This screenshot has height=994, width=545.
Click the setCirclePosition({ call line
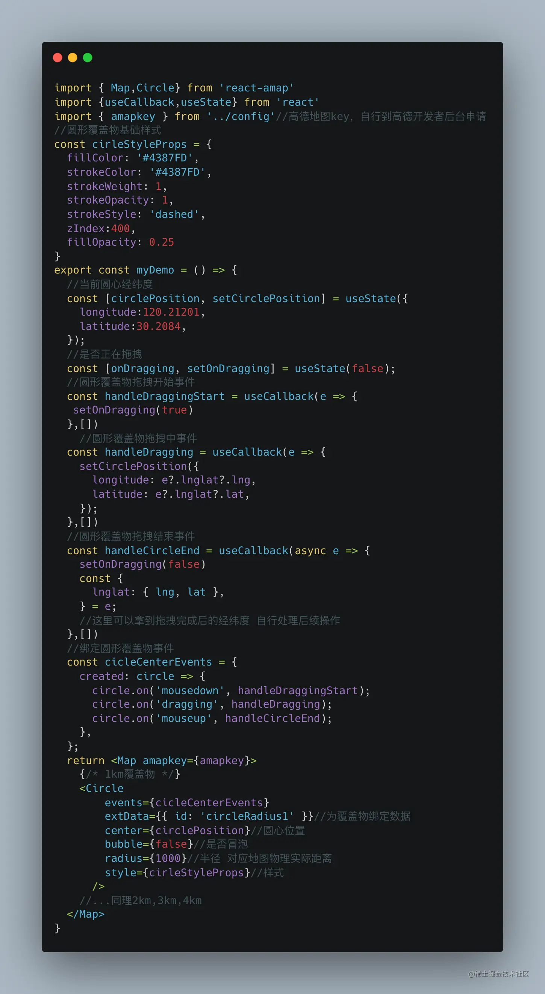tap(139, 466)
